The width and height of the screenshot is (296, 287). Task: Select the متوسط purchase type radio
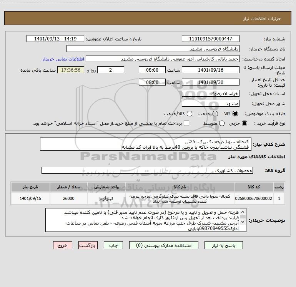tap(222, 123)
